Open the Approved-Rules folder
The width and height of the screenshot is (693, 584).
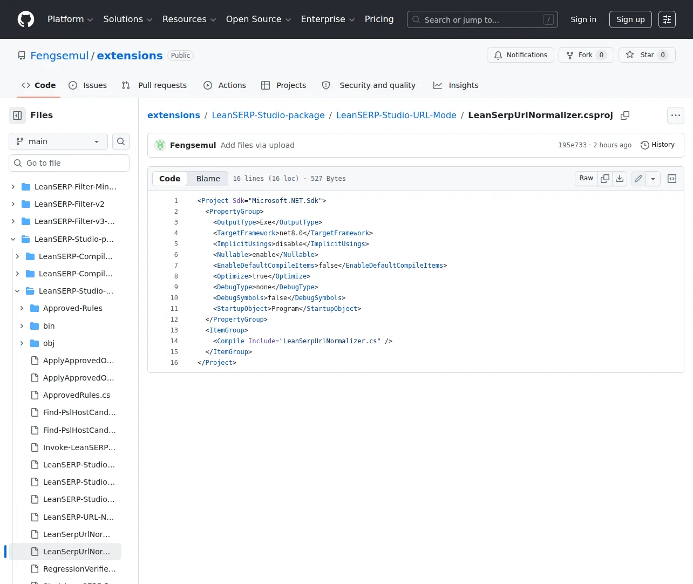(73, 308)
